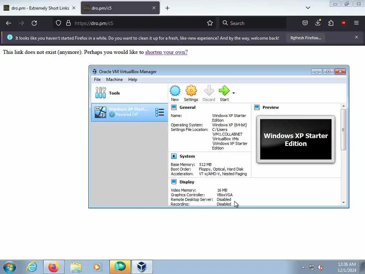Click the muted volume tray icon

point(321,268)
